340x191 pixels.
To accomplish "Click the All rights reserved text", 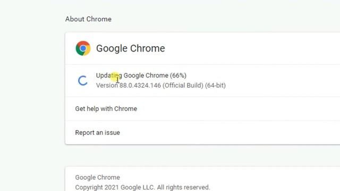I will (183, 187).
